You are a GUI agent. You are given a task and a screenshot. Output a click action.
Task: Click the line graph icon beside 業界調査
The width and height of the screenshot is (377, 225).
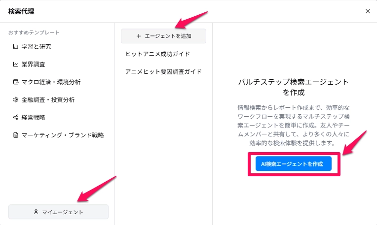(16, 64)
